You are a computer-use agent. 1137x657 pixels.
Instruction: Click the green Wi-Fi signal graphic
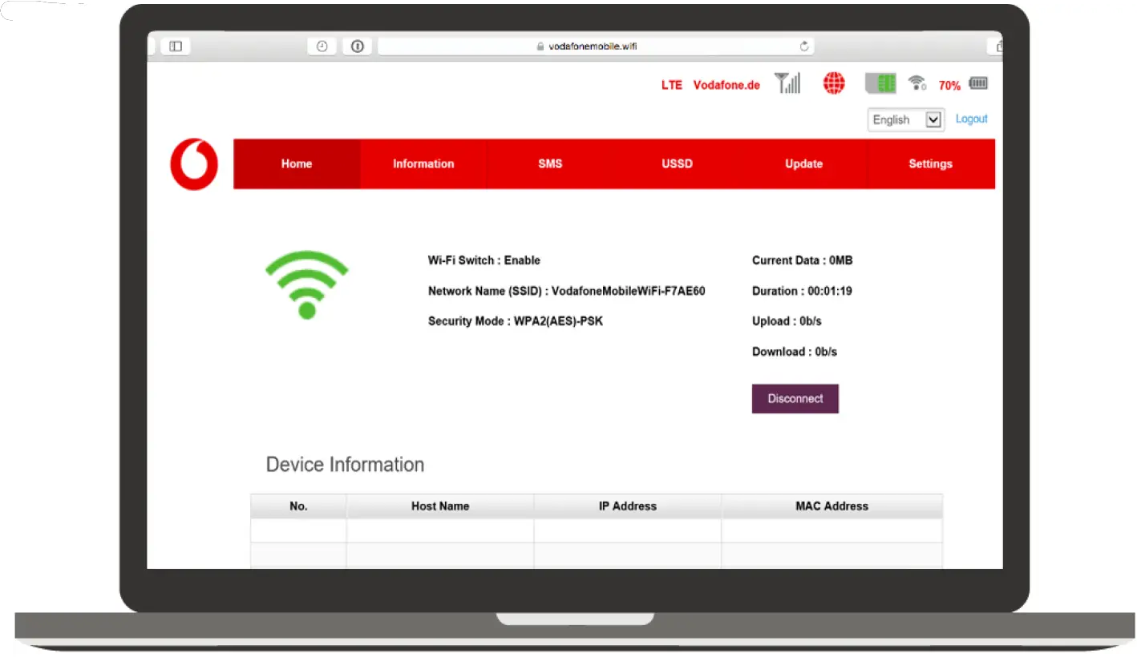[306, 284]
